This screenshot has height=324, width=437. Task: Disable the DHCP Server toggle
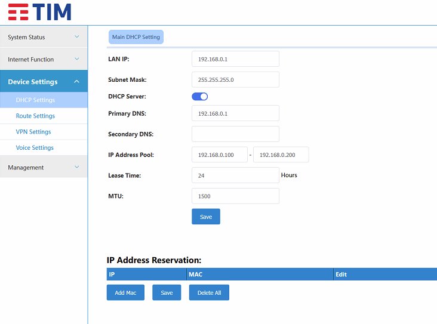click(x=199, y=96)
